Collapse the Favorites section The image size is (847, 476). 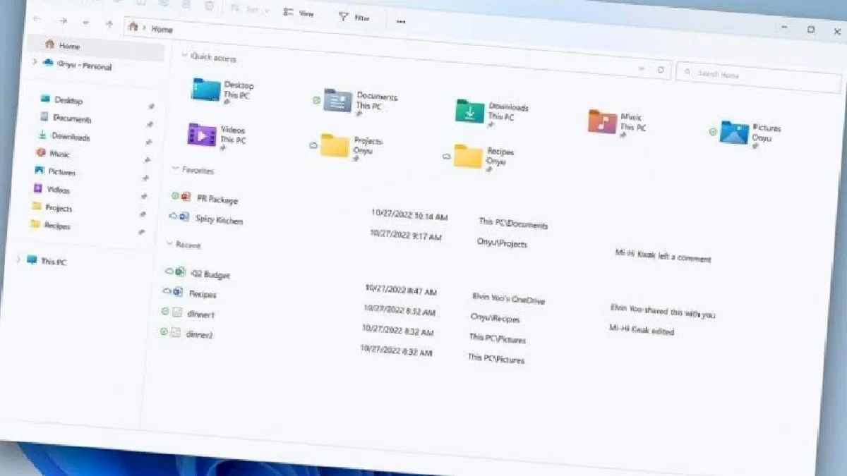click(x=176, y=169)
